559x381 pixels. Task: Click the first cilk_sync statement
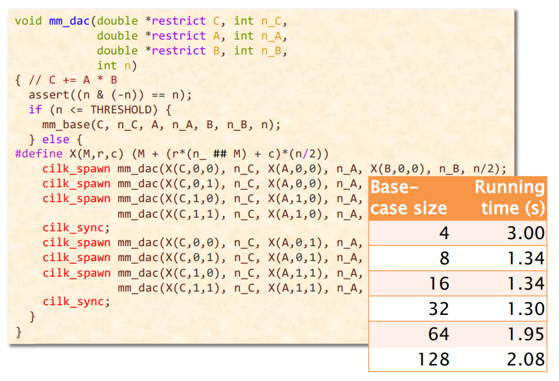pos(76,228)
